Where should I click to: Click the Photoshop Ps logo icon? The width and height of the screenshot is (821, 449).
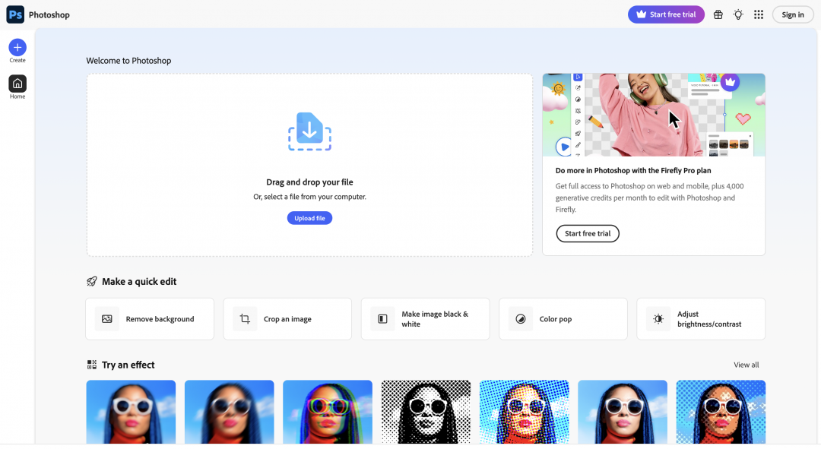[x=15, y=14]
